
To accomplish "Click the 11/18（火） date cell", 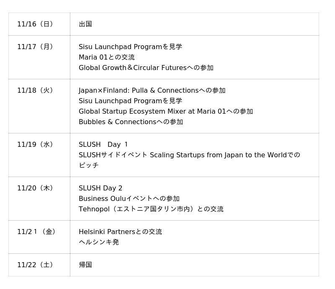I will 36,91.
